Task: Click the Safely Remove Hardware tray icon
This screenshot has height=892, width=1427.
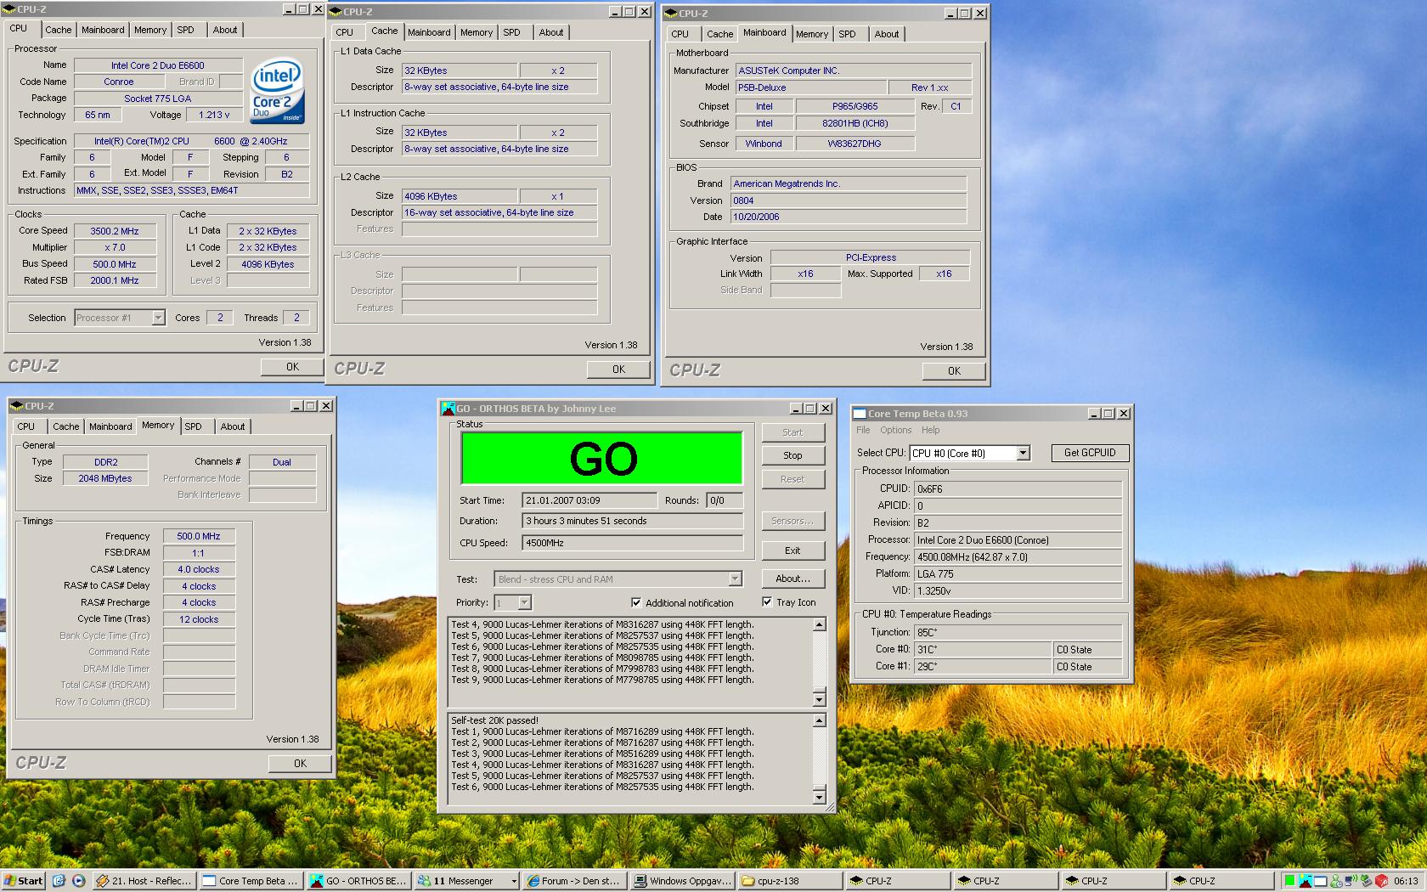Action: 1366,881
